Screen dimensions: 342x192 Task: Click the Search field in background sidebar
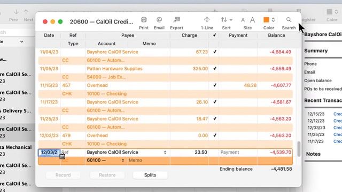(x=18, y=33)
